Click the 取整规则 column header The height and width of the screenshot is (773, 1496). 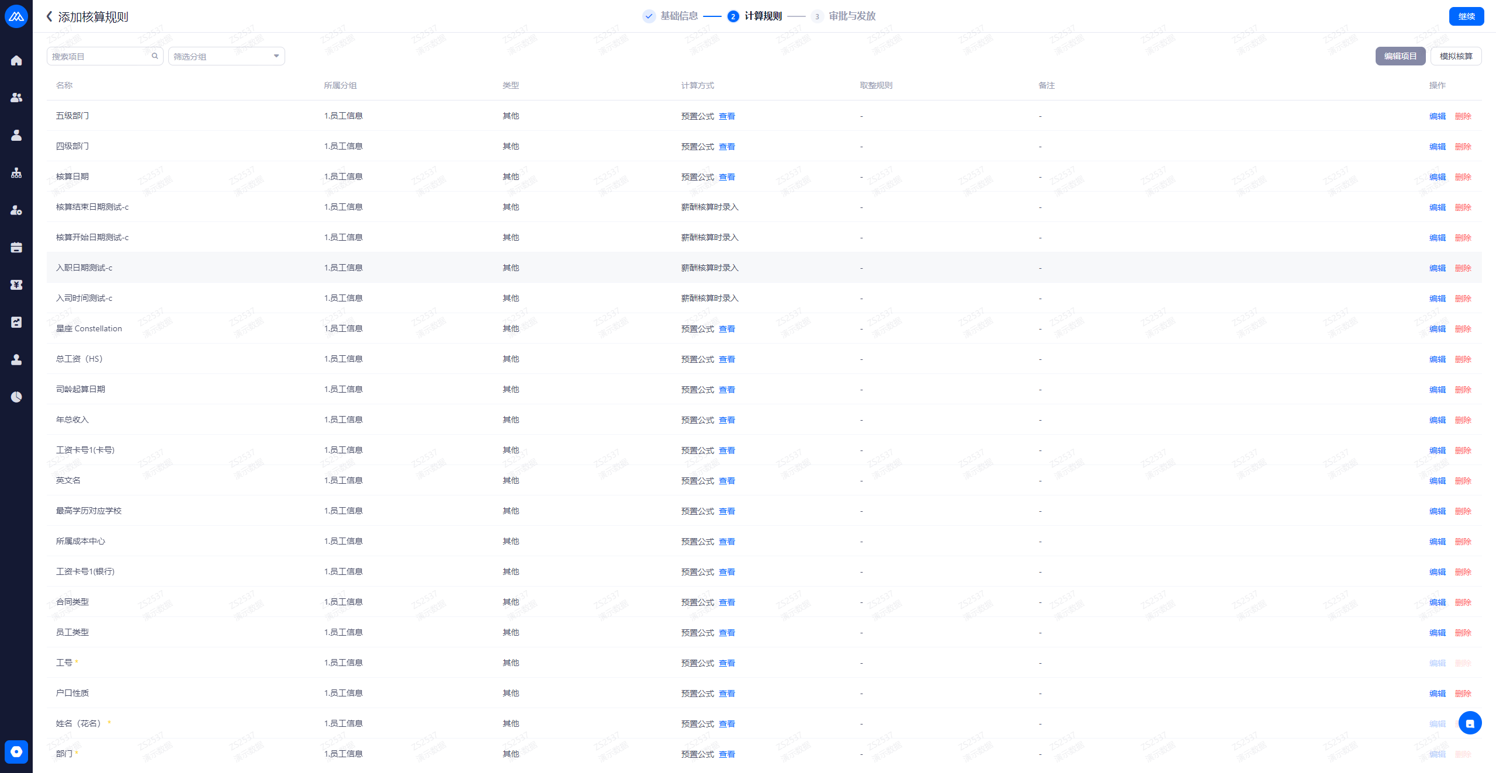coord(876,85)
